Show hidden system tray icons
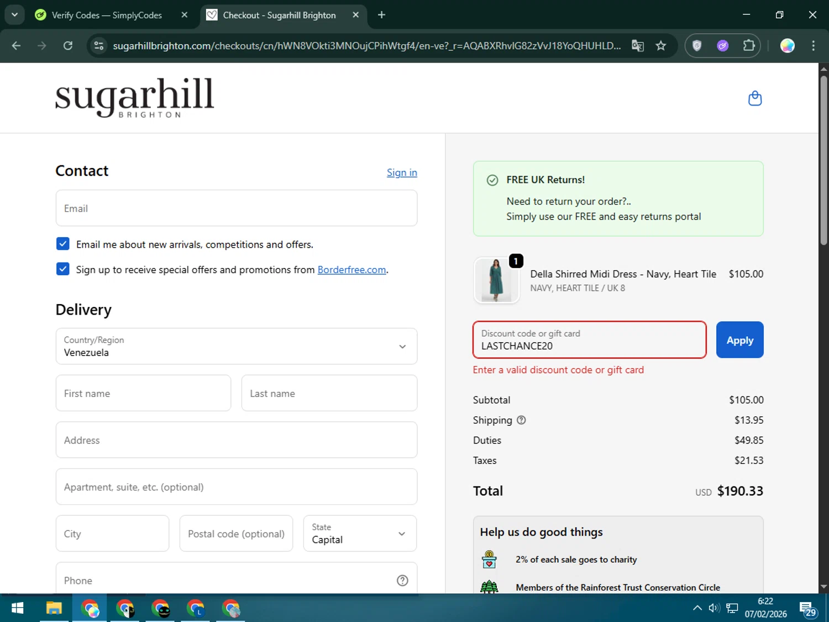The image size is (829, 622). pos(697,608)
